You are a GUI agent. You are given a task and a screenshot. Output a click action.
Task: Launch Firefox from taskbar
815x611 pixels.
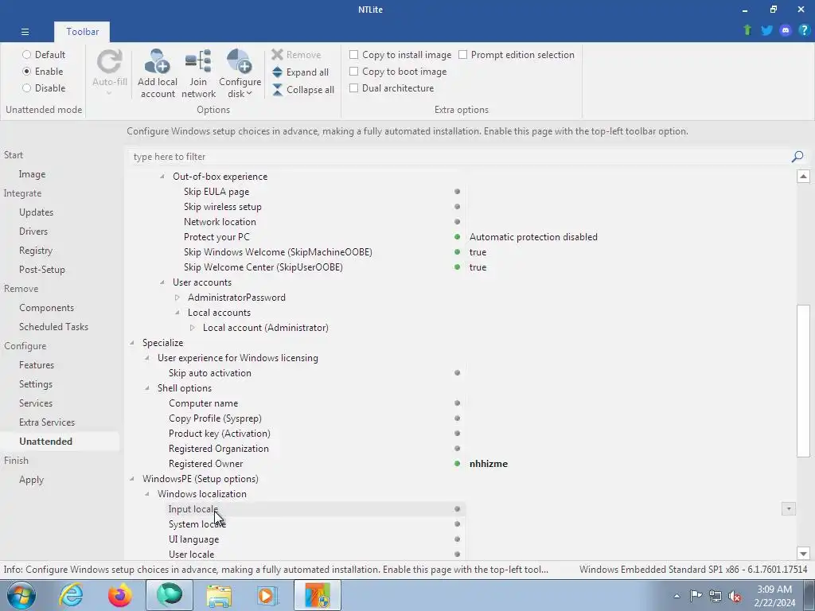[120, 595]
